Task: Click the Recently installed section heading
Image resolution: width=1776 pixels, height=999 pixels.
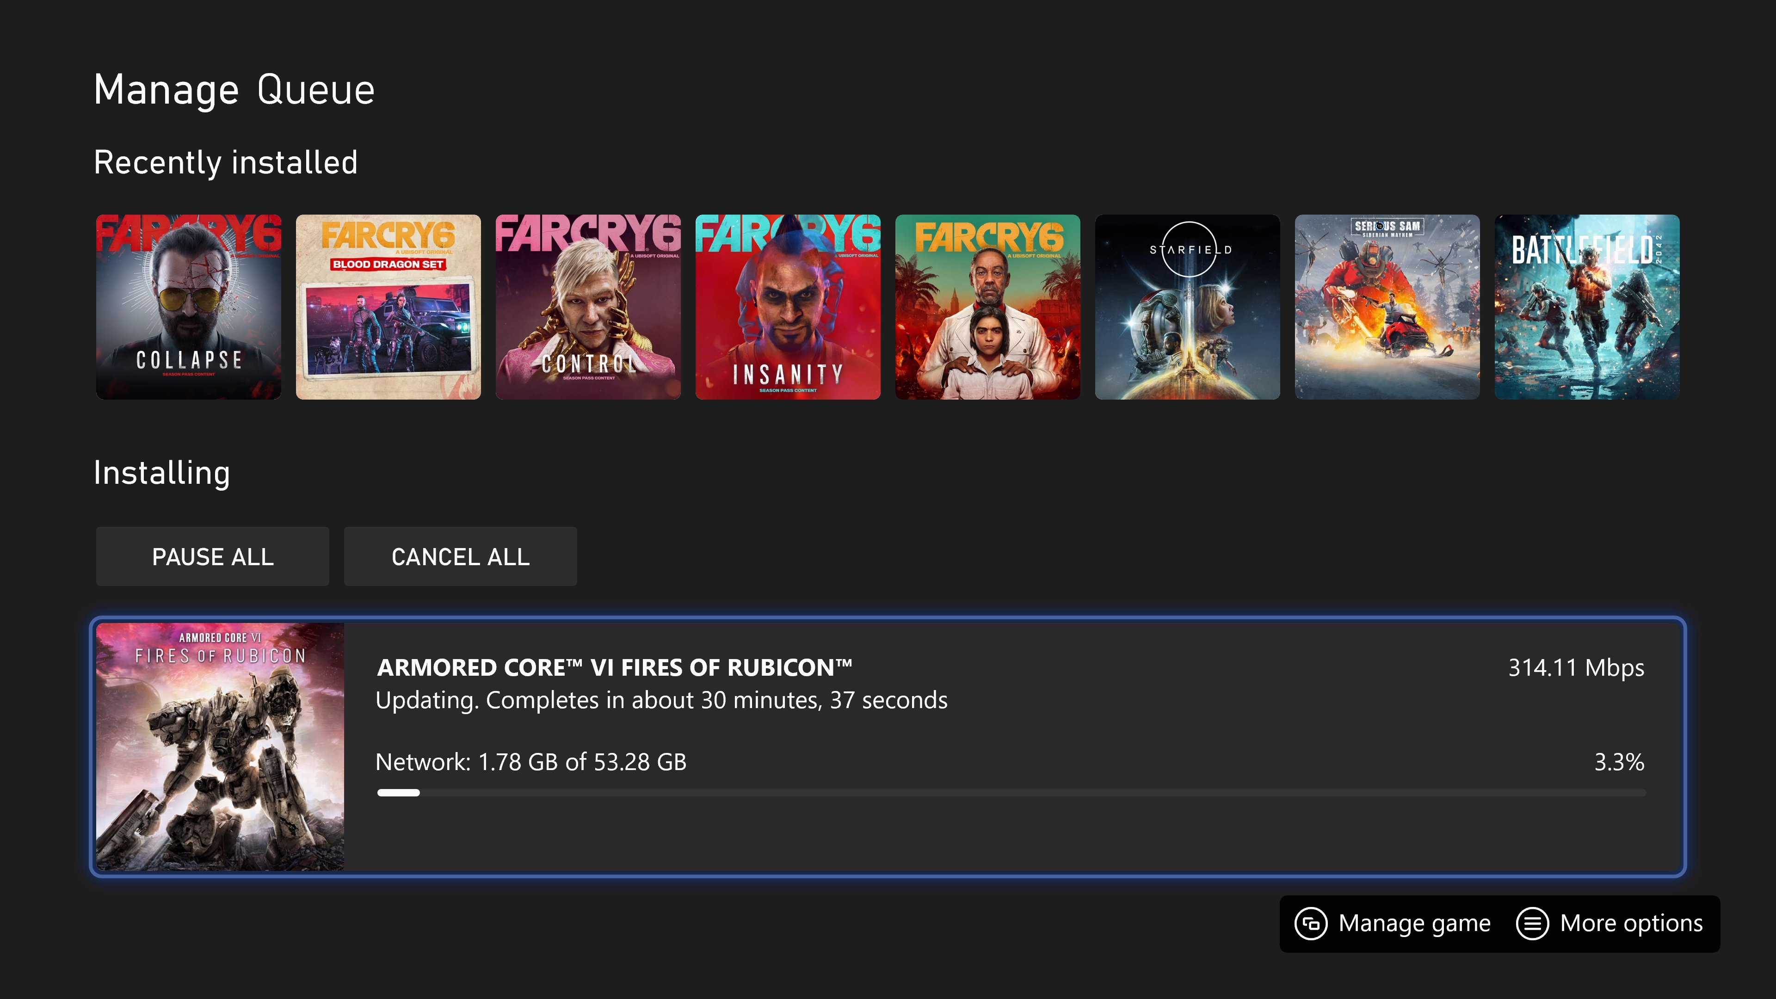Action: tap(225, 163)
